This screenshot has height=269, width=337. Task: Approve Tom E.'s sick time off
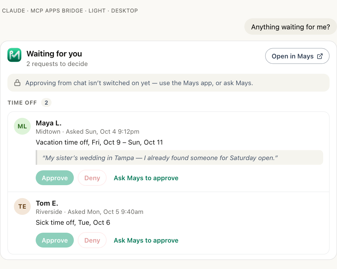[x=55, y=240]
